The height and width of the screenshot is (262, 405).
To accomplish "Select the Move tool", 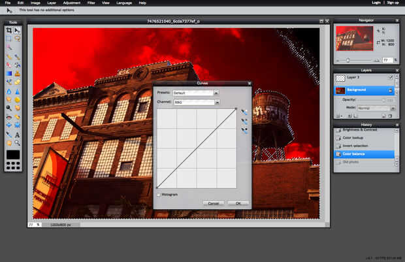I will click(17, 31).
